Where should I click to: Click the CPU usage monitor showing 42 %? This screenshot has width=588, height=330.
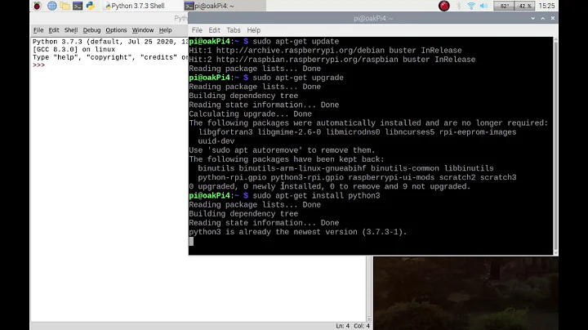pyautogui.click(x=524, y=6)
